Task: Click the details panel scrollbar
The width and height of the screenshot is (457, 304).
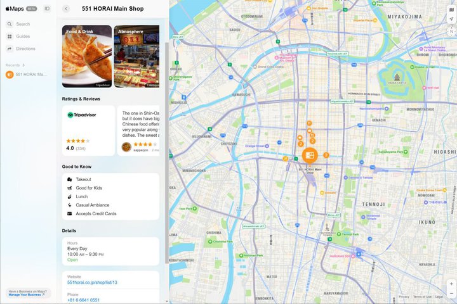Action: (167, 153)
